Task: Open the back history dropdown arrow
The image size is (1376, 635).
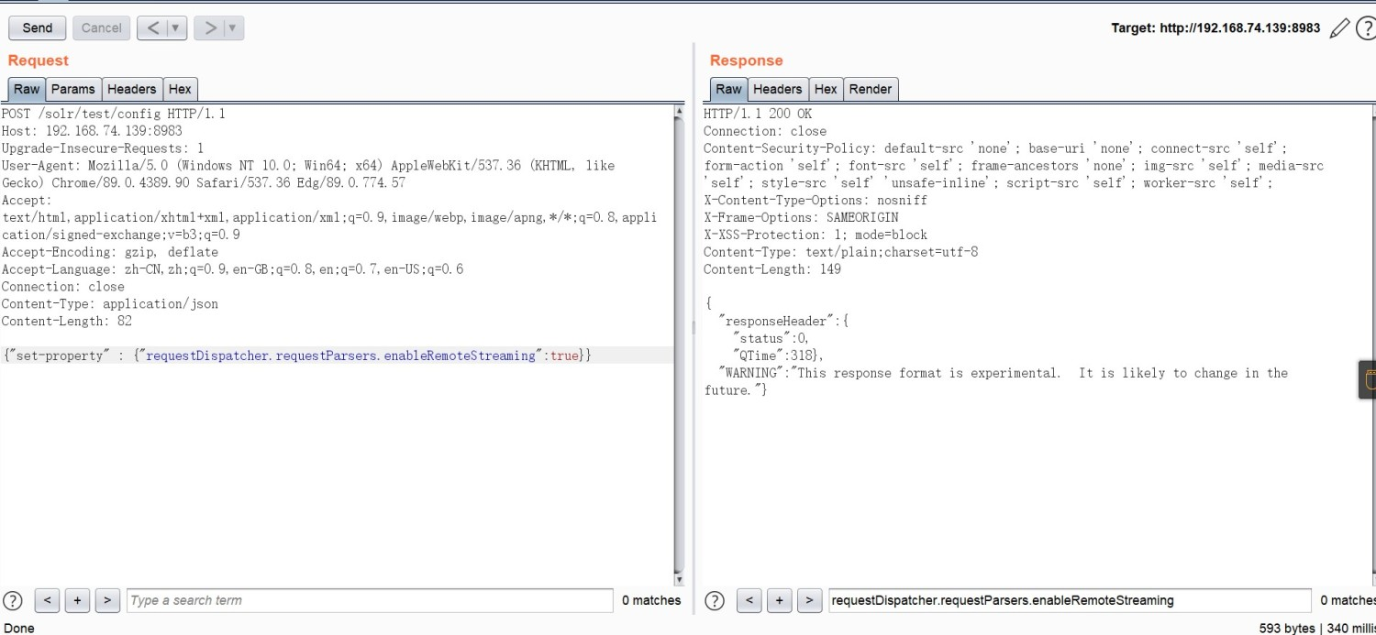Action: pyautogui.click(x=177, y=27)
